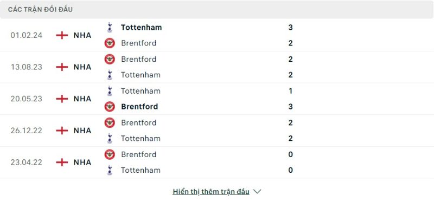Select NHA league label for 20.05.23 match
Image resolution: width=434 pixels, height=208 pixels.
(x=82, y=99)
